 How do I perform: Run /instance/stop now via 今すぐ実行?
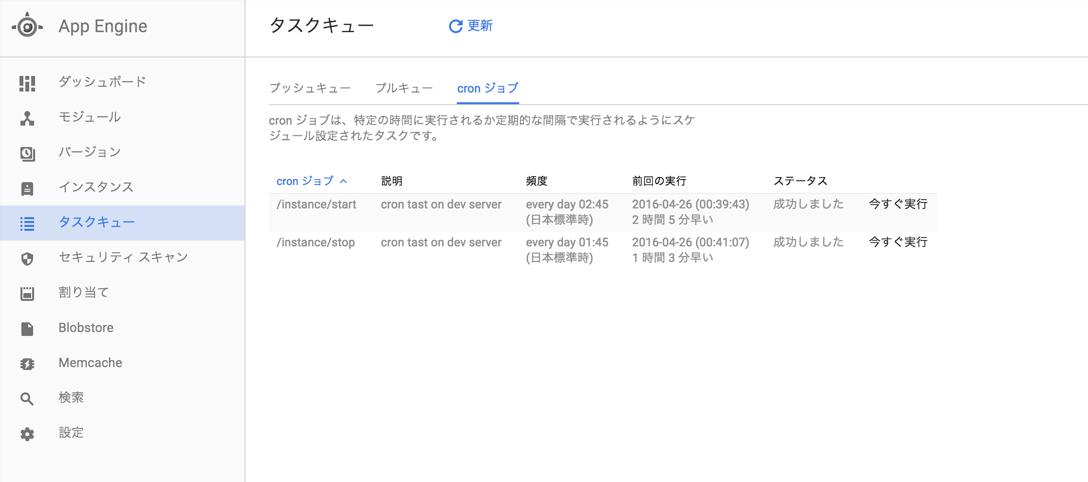(897, 242)
